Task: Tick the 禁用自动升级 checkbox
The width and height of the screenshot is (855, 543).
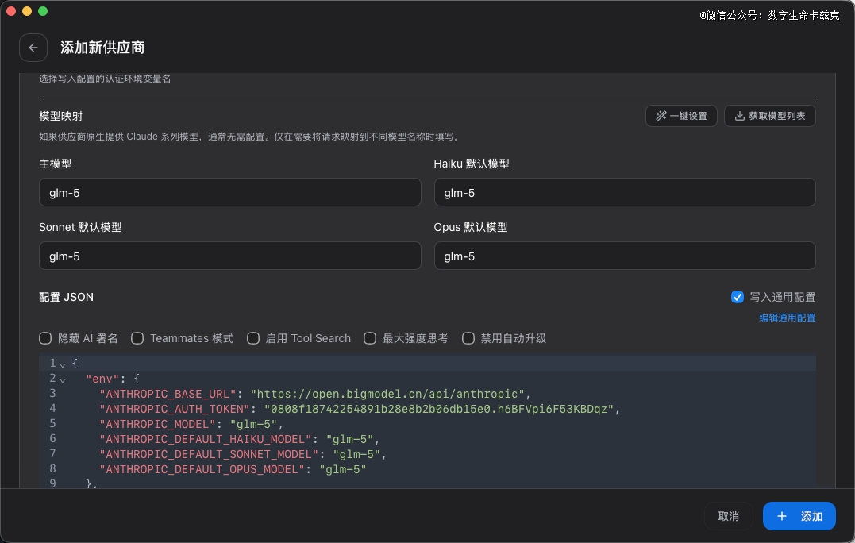Action: coord(468,338)
